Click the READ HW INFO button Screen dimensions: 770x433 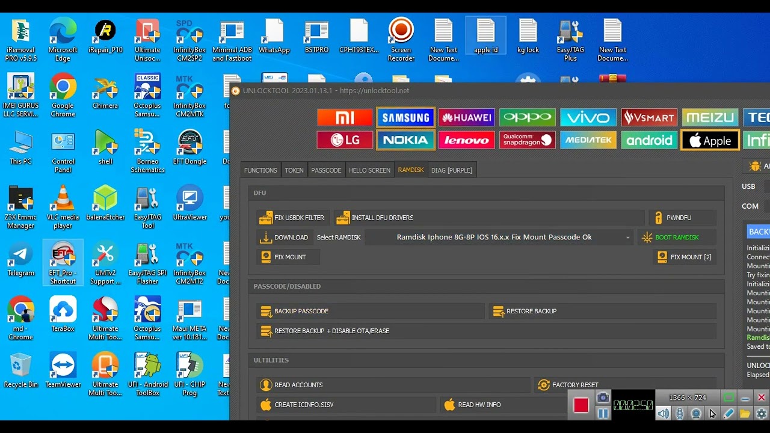pos(504,405)
